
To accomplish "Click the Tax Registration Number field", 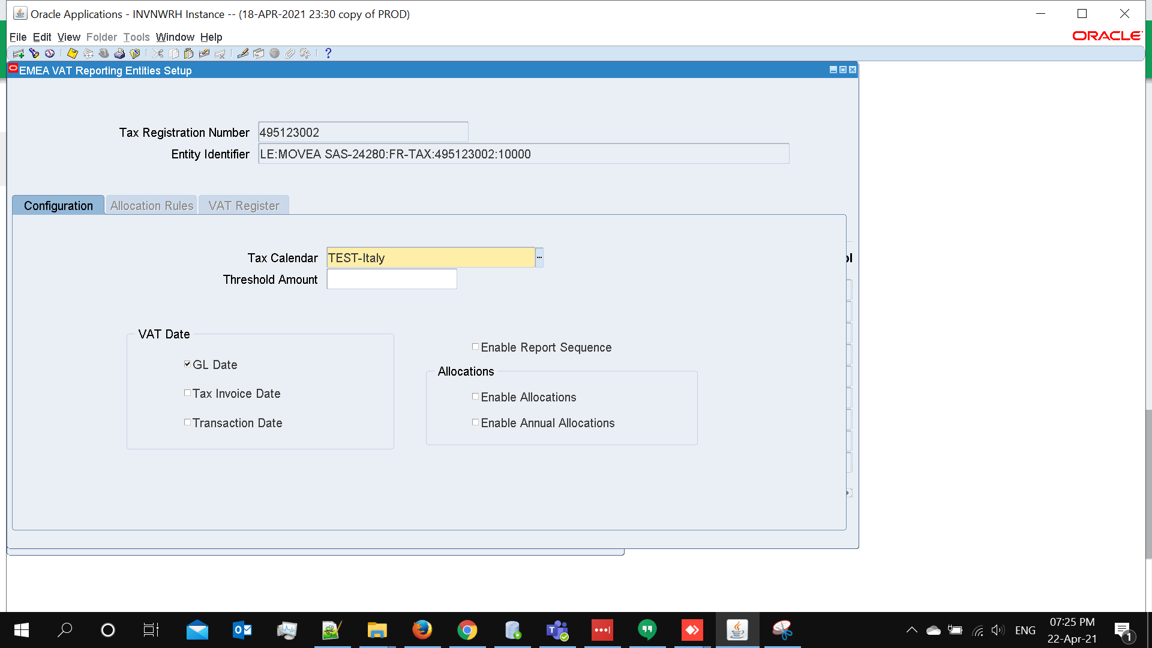I will coord(363,132).
